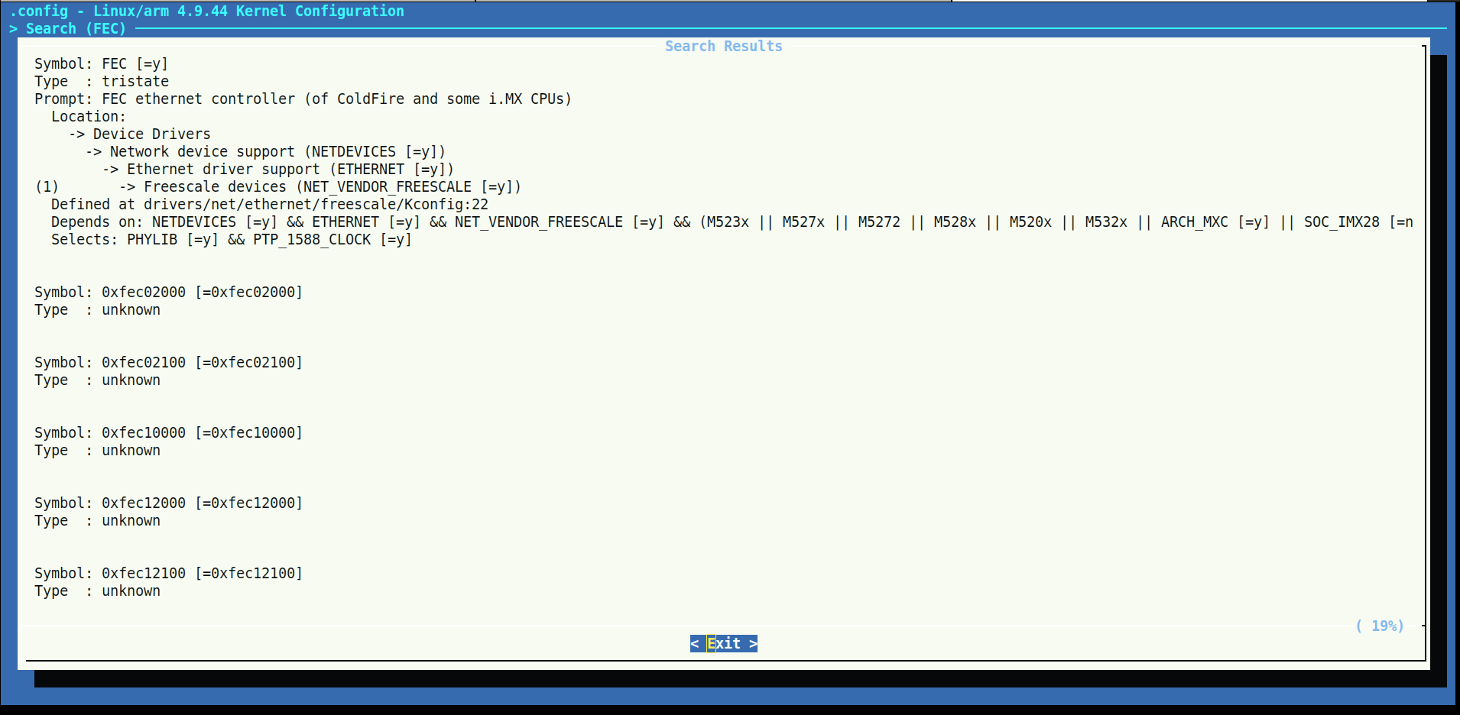The height and width of the screenshot is (715, 1460).
Task: Click the Search Results title
Action: 723,46
